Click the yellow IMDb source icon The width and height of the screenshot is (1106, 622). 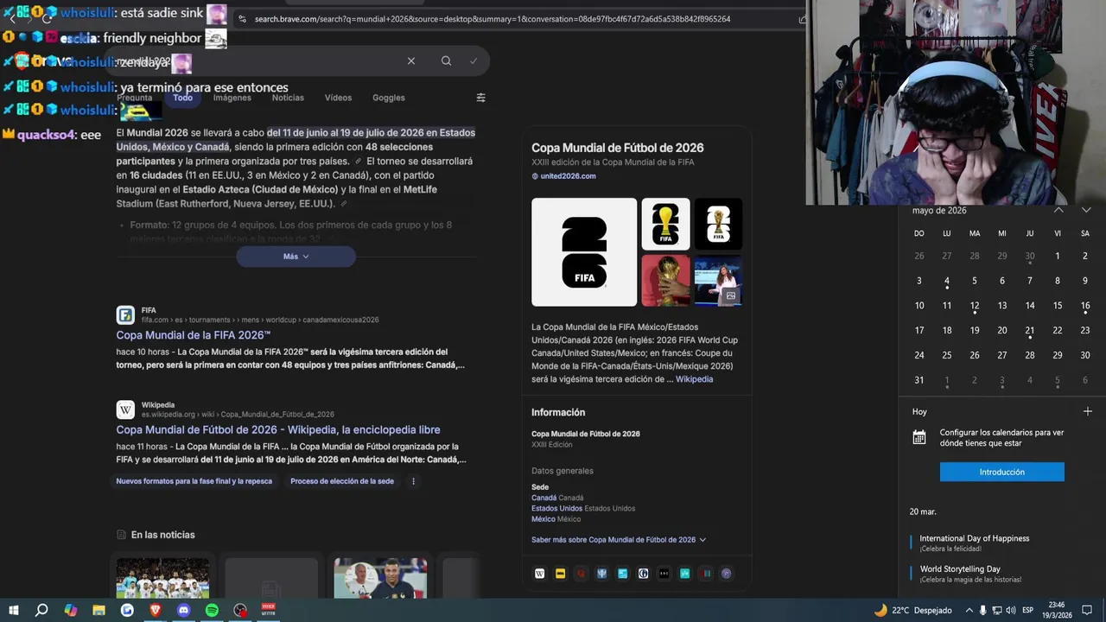(x=561, y=574)
